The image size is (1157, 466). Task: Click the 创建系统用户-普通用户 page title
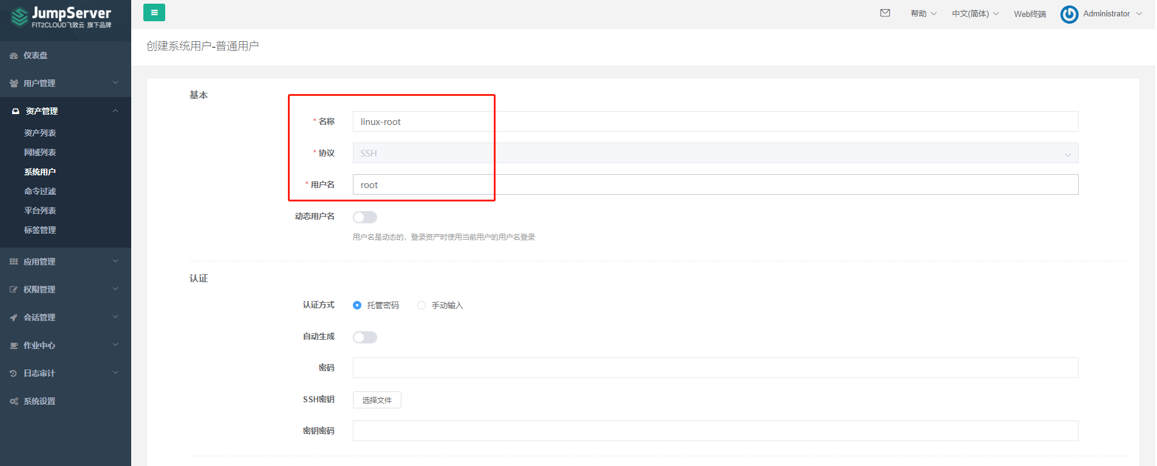[203, 46]
